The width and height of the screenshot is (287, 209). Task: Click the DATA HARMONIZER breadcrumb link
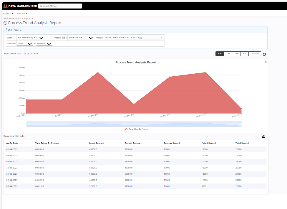[x=12, y=19]
